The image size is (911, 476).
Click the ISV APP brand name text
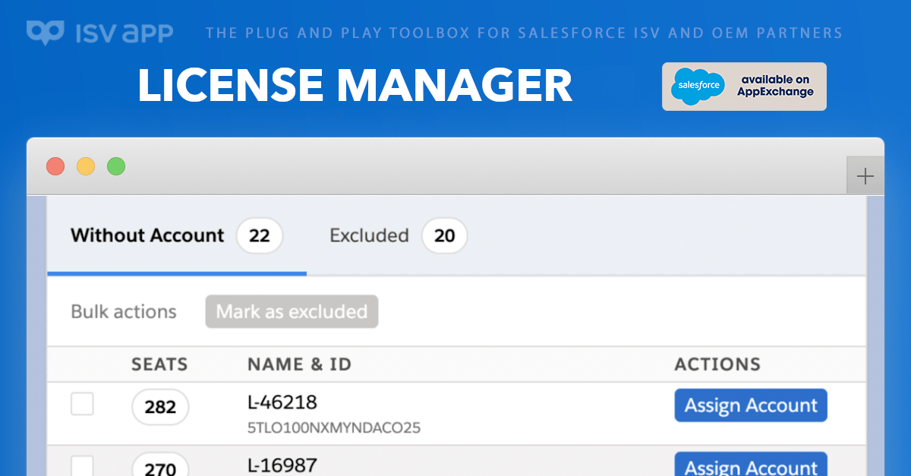125,33
